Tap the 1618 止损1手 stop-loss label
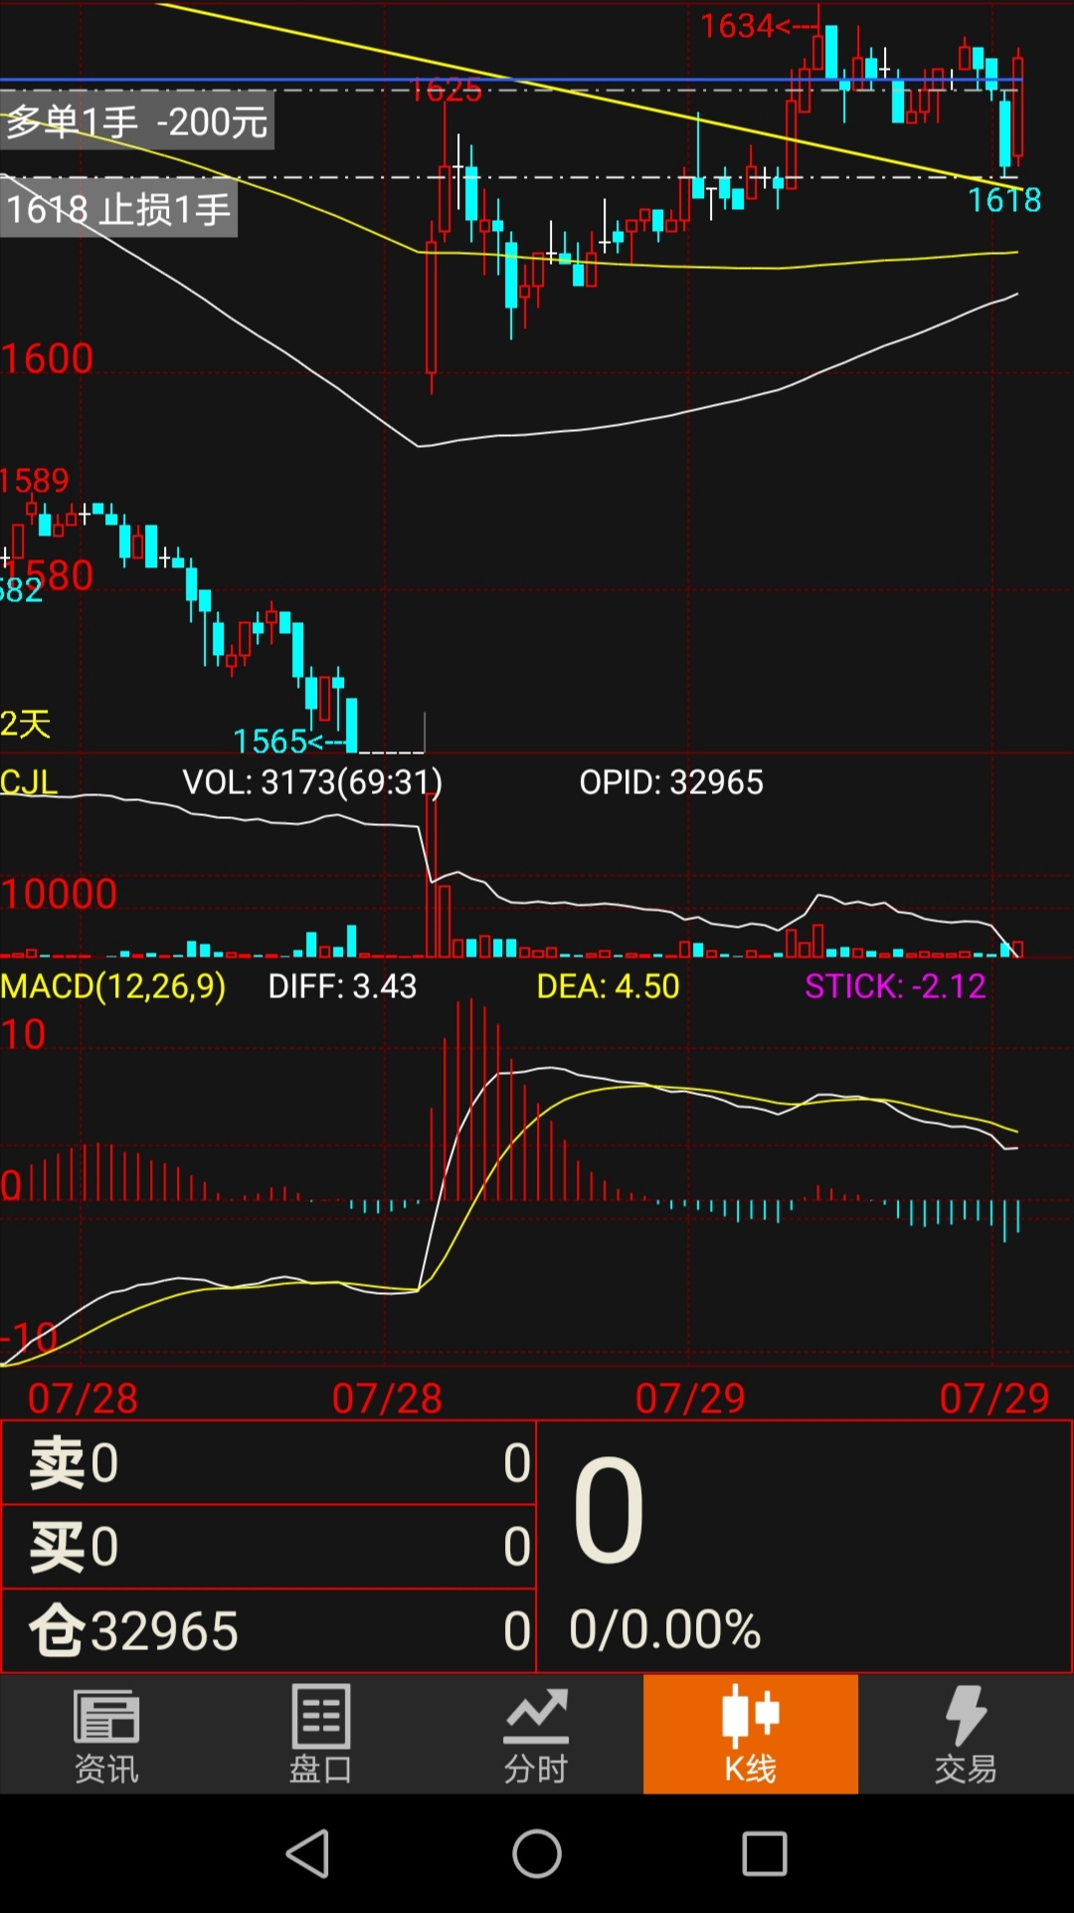Image resolution: width=1074 pixels, height=1913 pixels. [118, 210]
